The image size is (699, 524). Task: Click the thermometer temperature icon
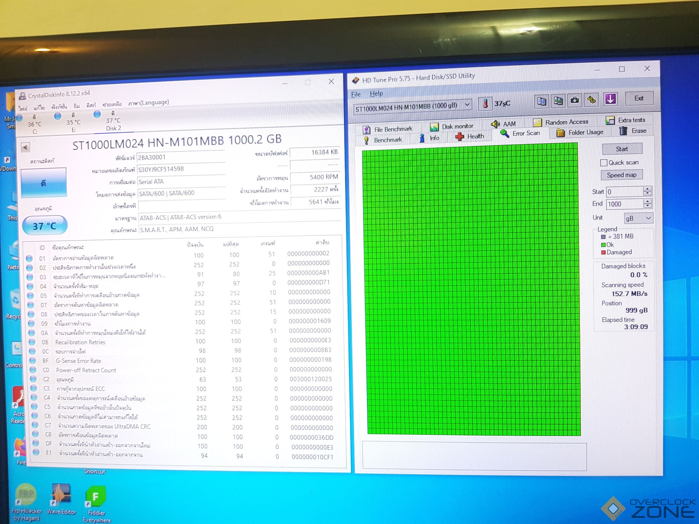click(x=486, y=104)
